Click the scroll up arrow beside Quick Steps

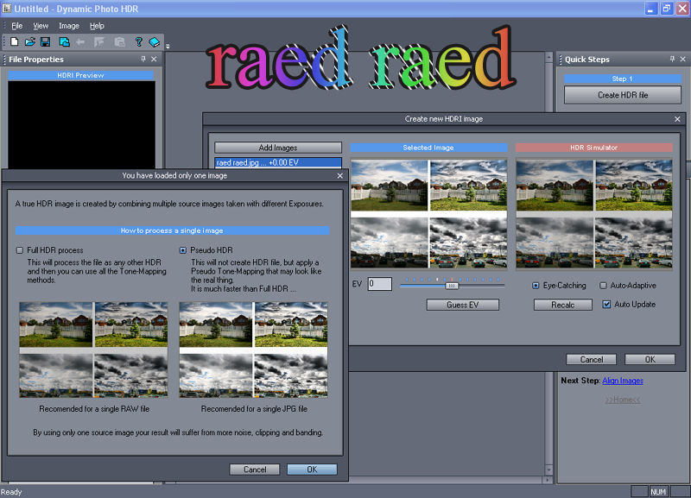tap(548, 57)
